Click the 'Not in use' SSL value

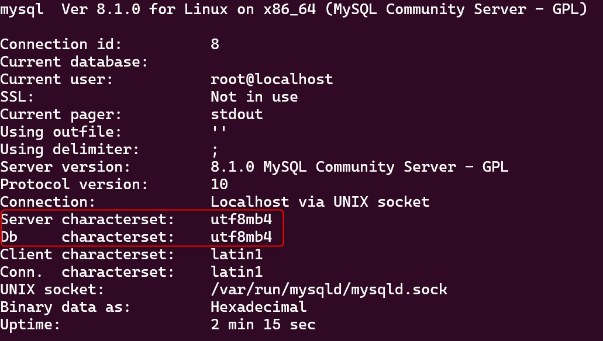[x=254, y=97]
